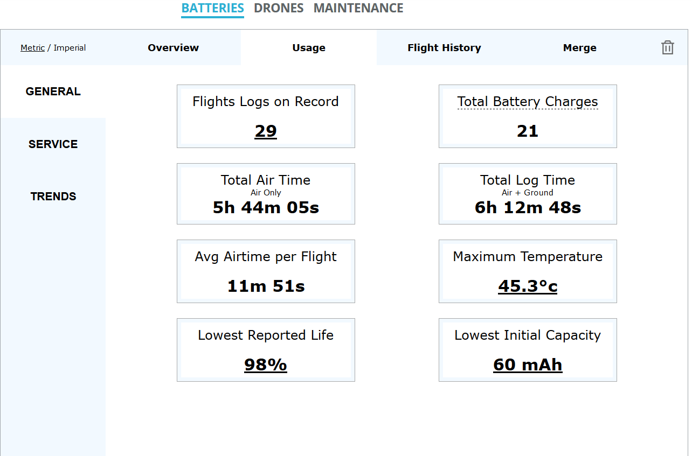
Task: Switch units to Imperial
Action: point(70,48)
